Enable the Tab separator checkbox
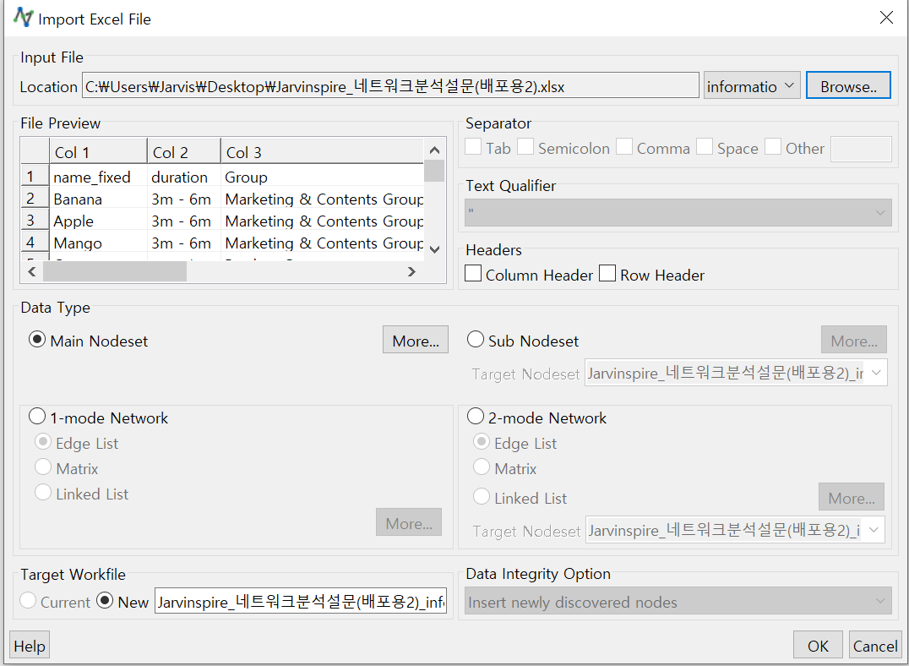Viewport: 909px width, 666px height. coord(473,147)
